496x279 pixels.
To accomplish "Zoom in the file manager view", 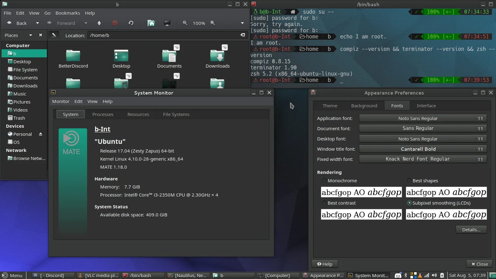I will [213, 23].
